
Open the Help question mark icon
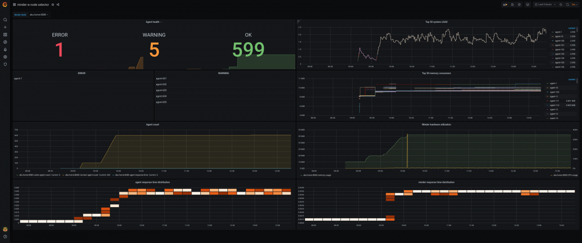pyautogui.click(x=5, y=236)
